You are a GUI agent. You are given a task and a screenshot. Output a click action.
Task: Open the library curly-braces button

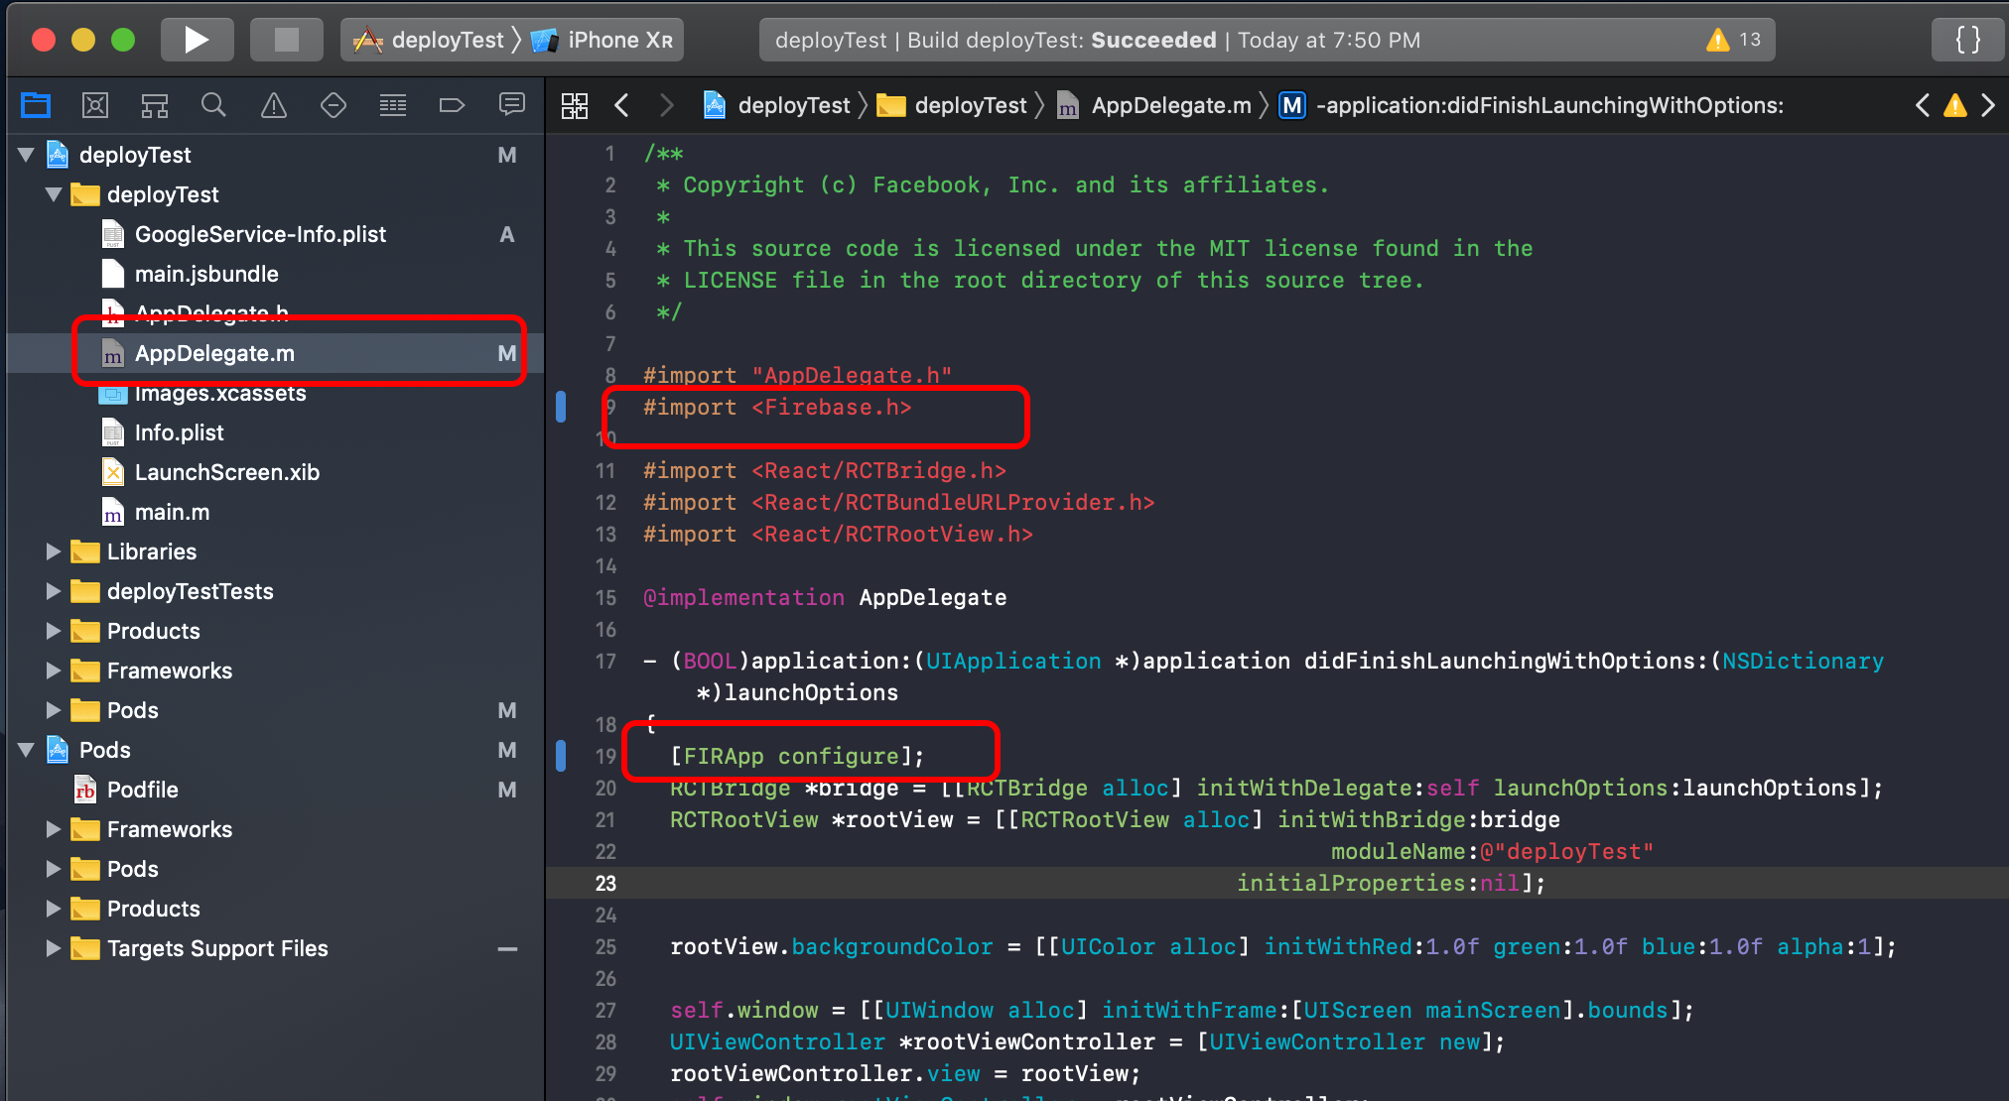(x=1967, y=40)
